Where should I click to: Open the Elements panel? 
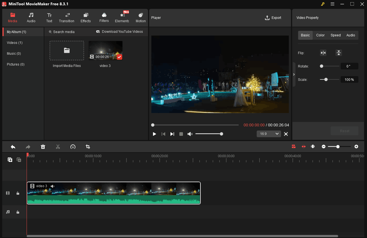click(x=122, y=17)
